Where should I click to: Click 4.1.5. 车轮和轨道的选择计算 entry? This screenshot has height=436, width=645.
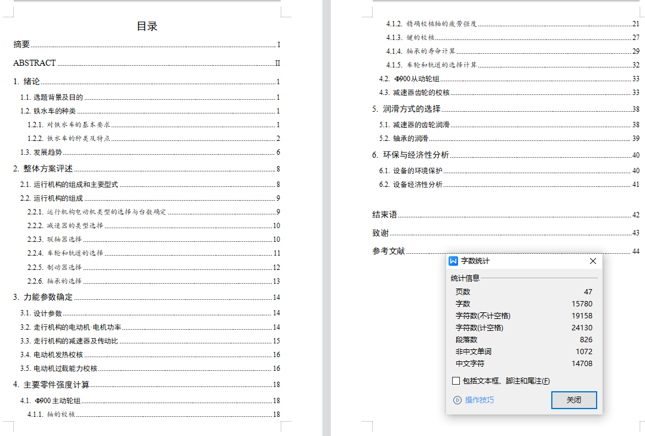pos(513,65)
